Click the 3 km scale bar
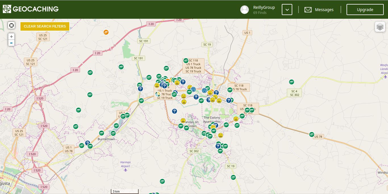This screenshot has width=388, height=194. click(124, 191)
